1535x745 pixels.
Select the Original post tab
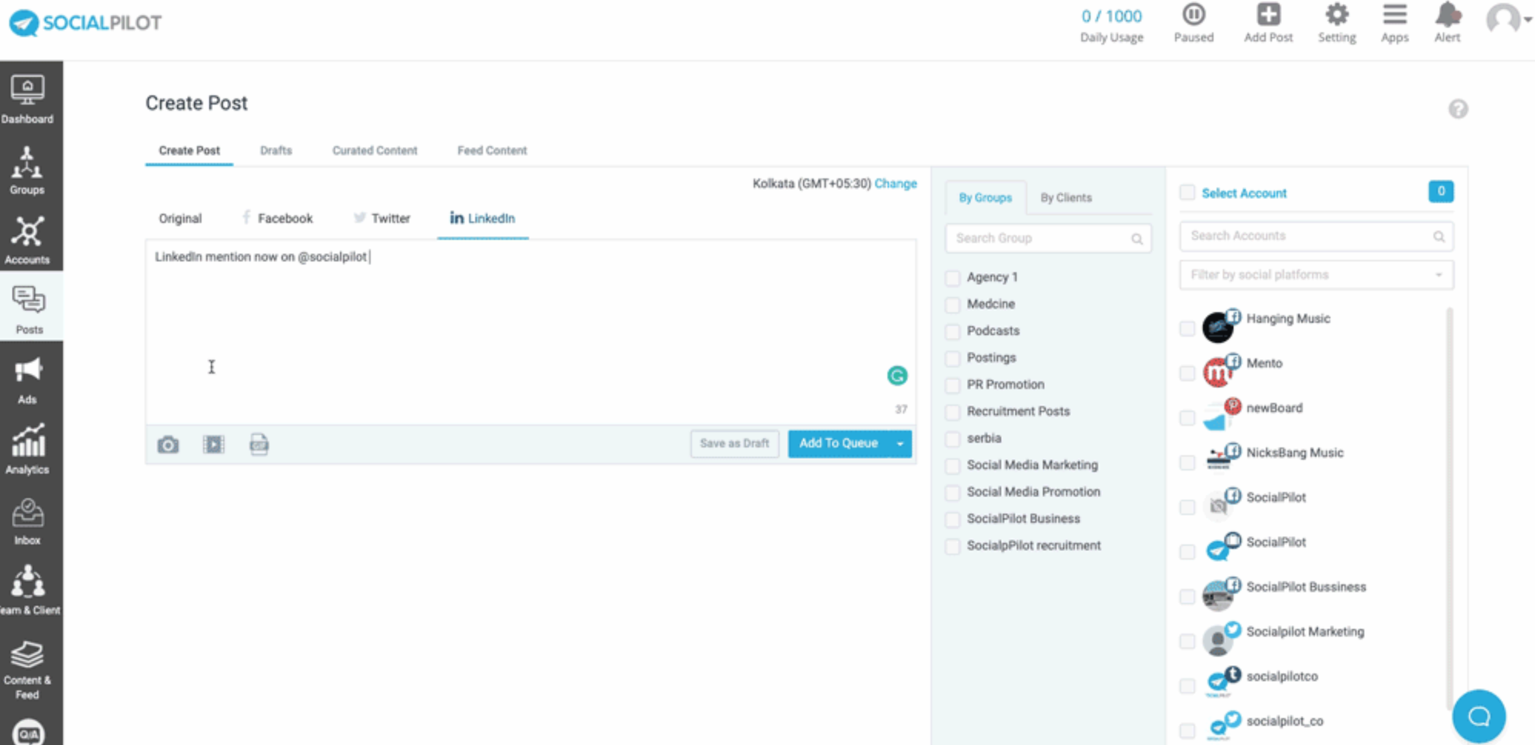click(x=180, y=218)
